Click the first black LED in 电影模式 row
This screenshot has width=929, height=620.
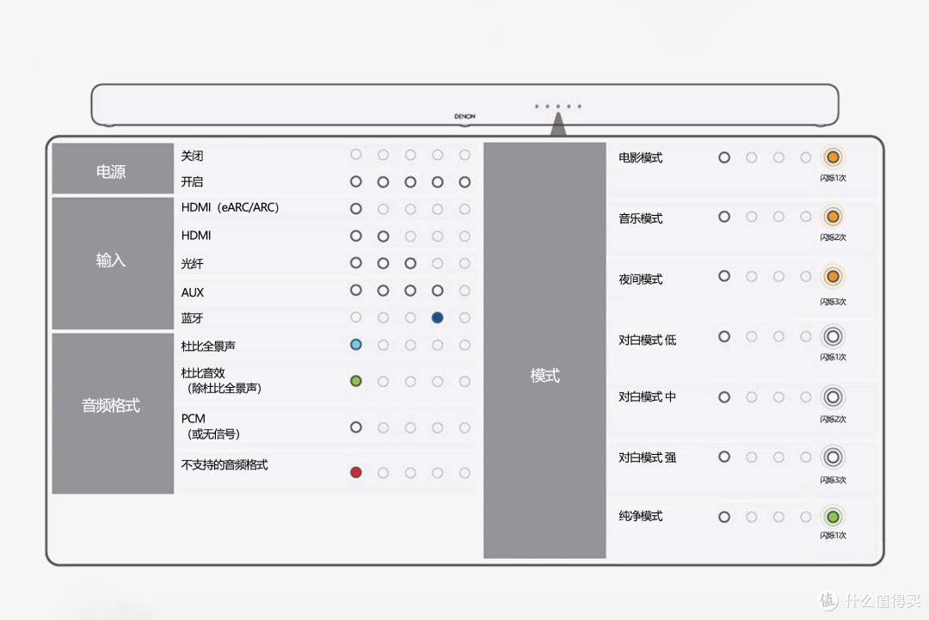pos(724,157)
